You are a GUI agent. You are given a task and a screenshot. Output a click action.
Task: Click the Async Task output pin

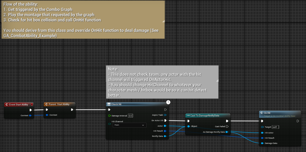165,115
